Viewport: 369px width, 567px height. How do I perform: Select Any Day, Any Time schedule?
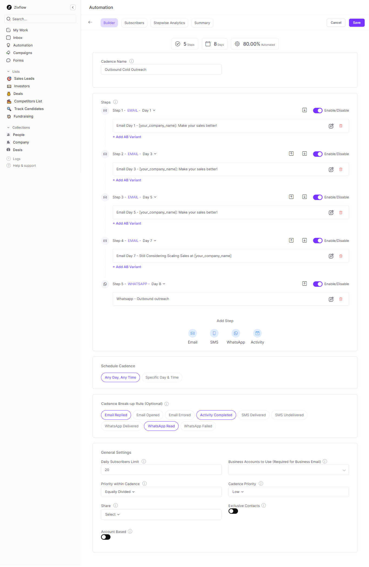click(120, 377)
